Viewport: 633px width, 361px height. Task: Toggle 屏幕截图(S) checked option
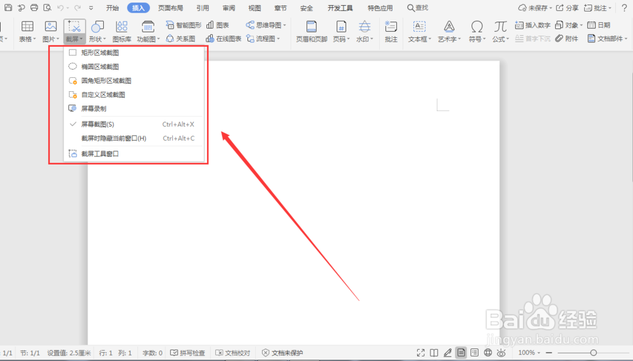pos(134,124)
